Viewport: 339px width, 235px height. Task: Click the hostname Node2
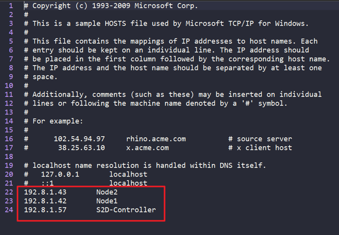107,192
